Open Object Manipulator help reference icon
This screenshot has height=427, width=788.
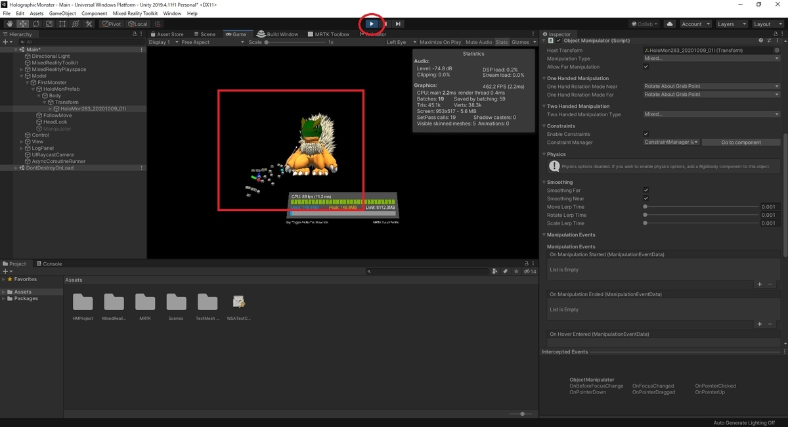click(x=761, y=40)
